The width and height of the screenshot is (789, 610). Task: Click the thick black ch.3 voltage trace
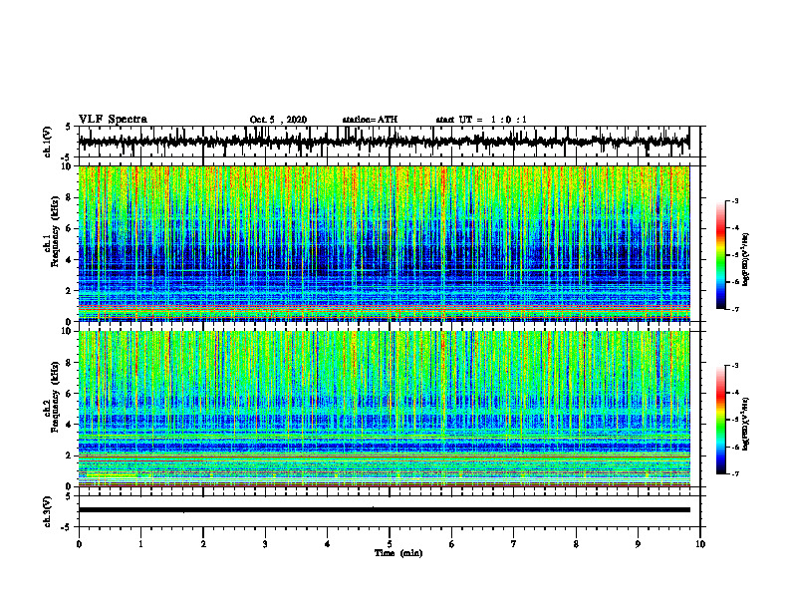point(384,509)
